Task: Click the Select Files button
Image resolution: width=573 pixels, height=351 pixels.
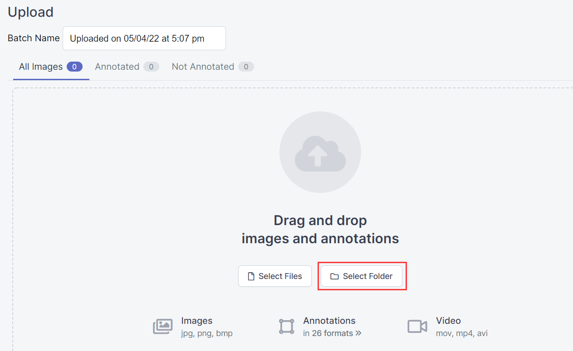Action: click(x=275, y=276)
